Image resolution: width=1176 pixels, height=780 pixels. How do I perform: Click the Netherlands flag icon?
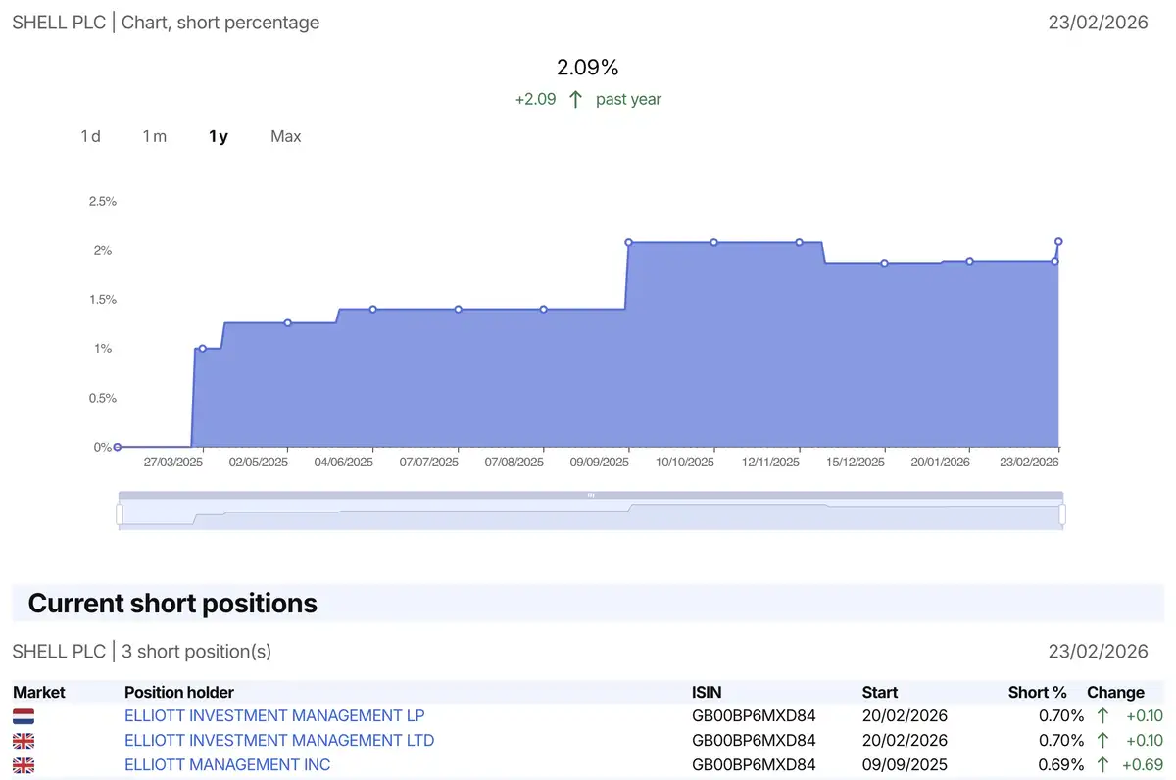click(24, 716)
